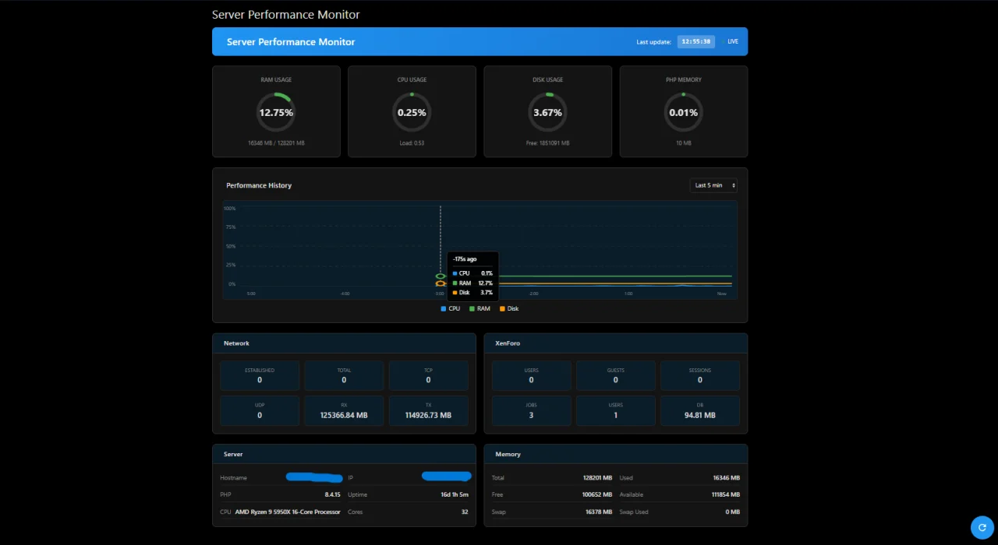Image resolution: width=998 pixels, height=545 pixels.
Task: Click the LIVE status indicator
Action: (733, 41)
